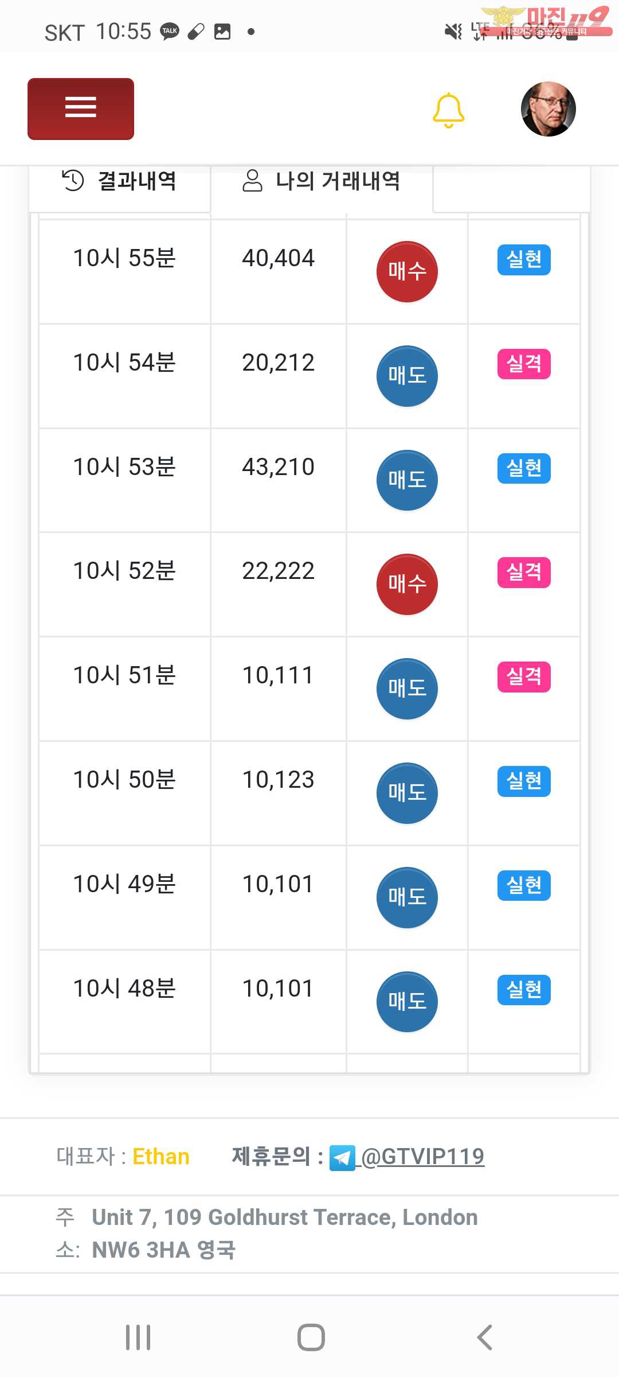Open the @GTVIP119 Telegram link
619x1377 pixels.
coord(423,1157)
